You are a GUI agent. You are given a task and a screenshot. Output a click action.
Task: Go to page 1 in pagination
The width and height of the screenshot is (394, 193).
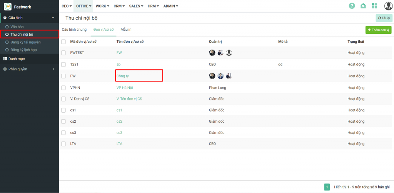[x=327, y=187]
